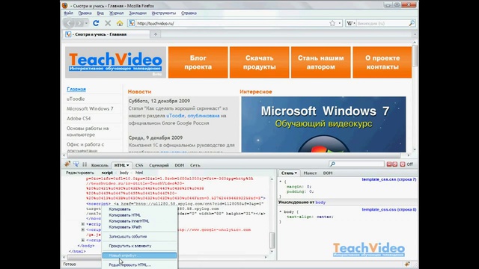Choose Копировать innerHTML in the context menu
The height and width of the screenshot is (269, 479).
pyautogui.click(x=139, y=221)
